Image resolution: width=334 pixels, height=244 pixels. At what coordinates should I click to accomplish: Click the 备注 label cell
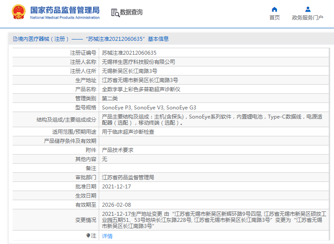click(55, 168)
